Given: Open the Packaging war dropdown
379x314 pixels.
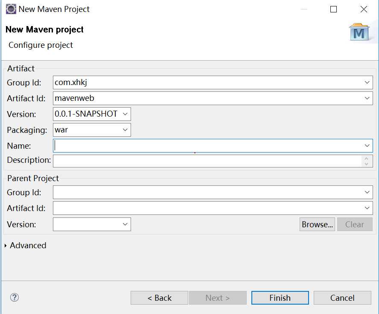Looking at the screenshot, I should 125,130.
